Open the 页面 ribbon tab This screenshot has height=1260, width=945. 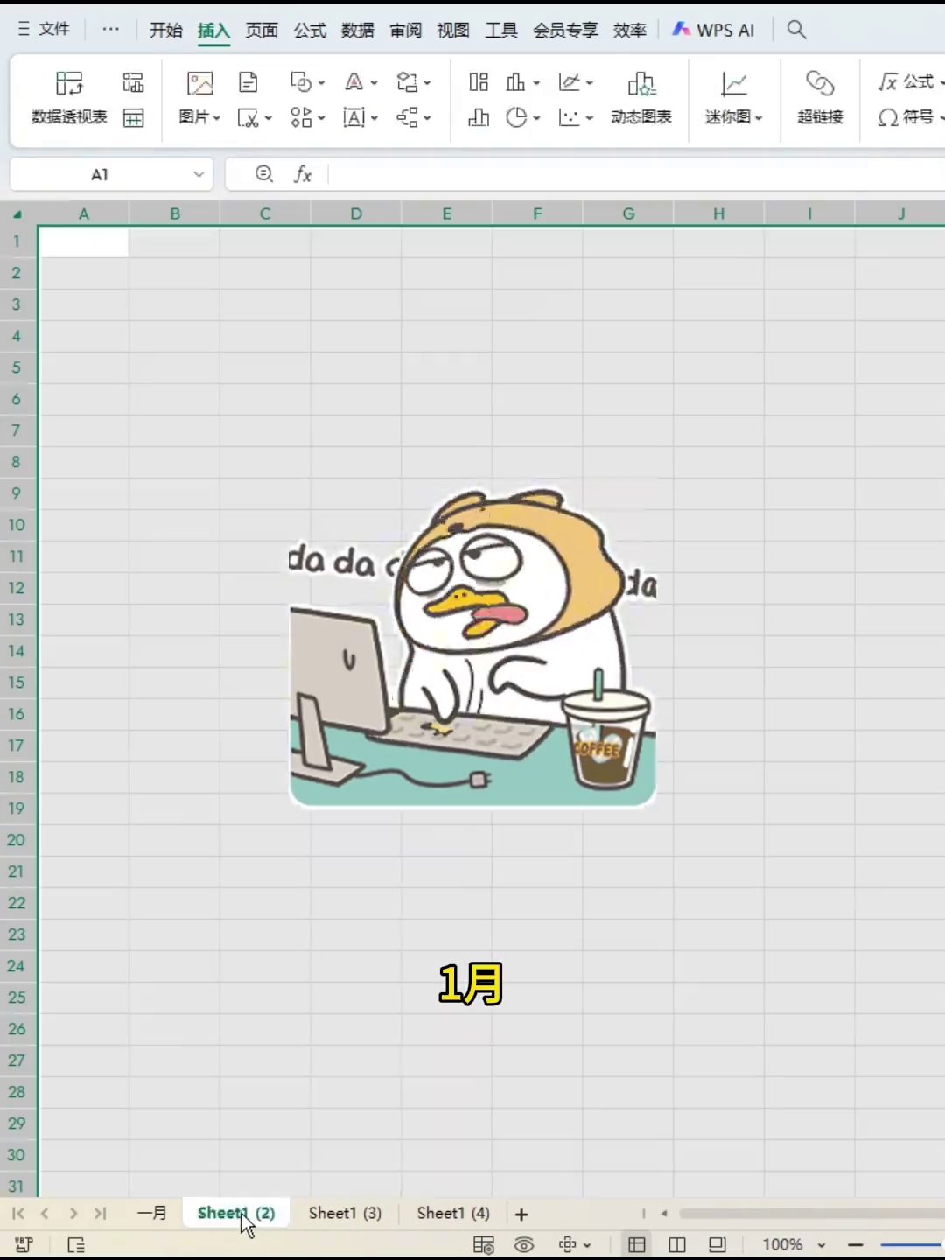point(262,30)
